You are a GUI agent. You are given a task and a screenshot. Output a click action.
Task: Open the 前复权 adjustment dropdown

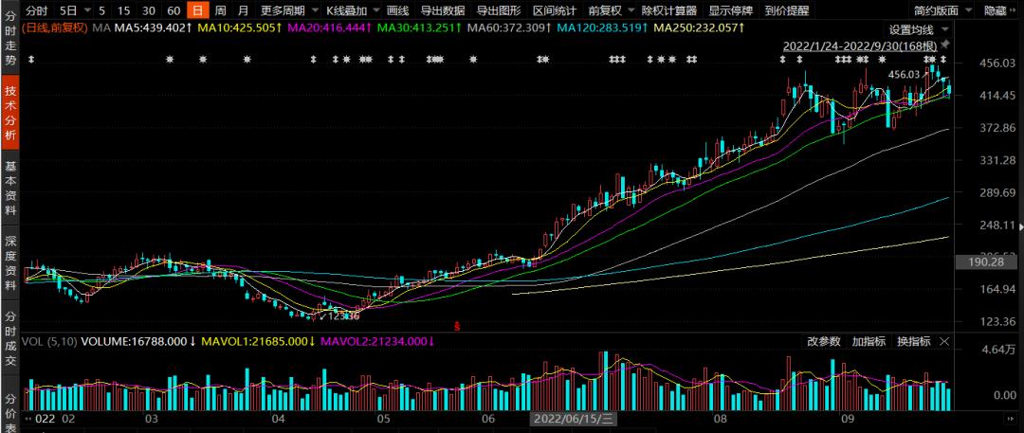coord(611,10)
